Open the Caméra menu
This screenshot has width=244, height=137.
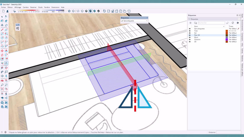point(25,7)
